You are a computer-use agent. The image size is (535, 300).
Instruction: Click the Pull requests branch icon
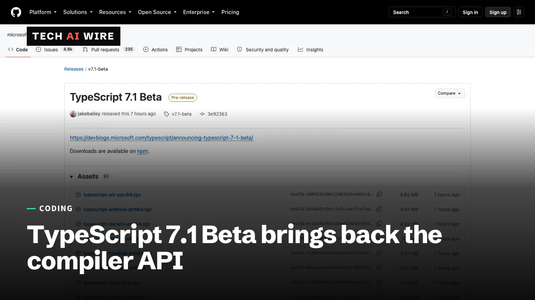pos(85,49)
